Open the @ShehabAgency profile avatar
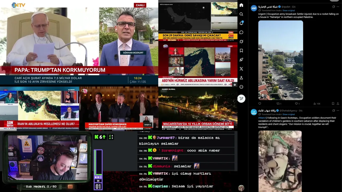This screenshot has height=192, width=342. tap(254, 112)
